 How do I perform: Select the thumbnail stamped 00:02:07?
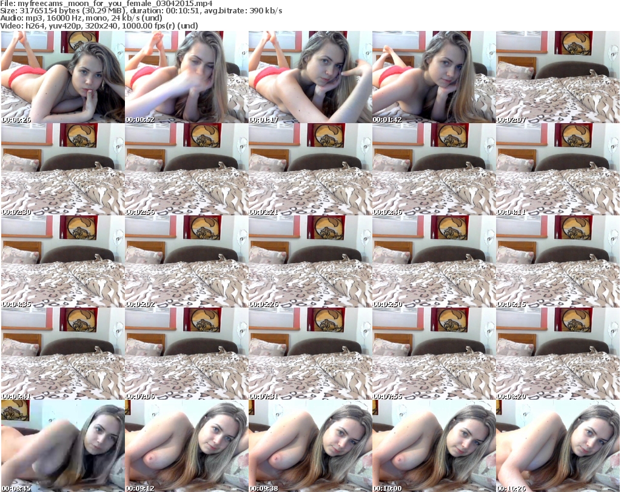click(x=558, y=77)
